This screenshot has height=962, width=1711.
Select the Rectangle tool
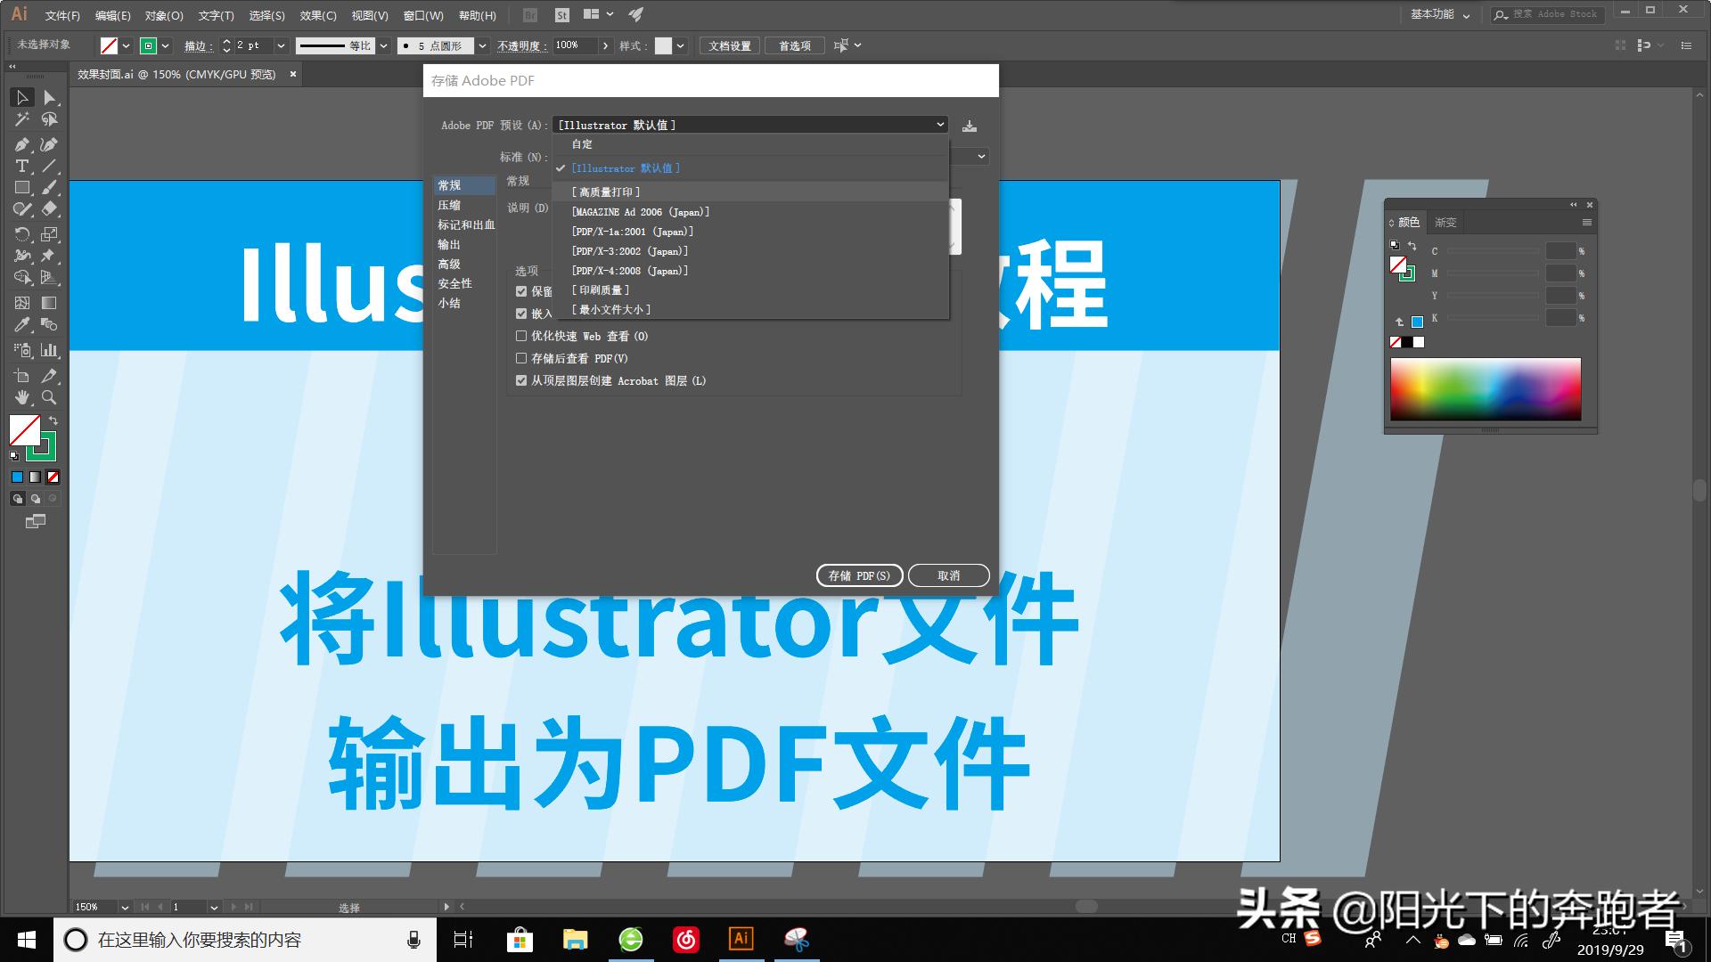click(21, 187)
